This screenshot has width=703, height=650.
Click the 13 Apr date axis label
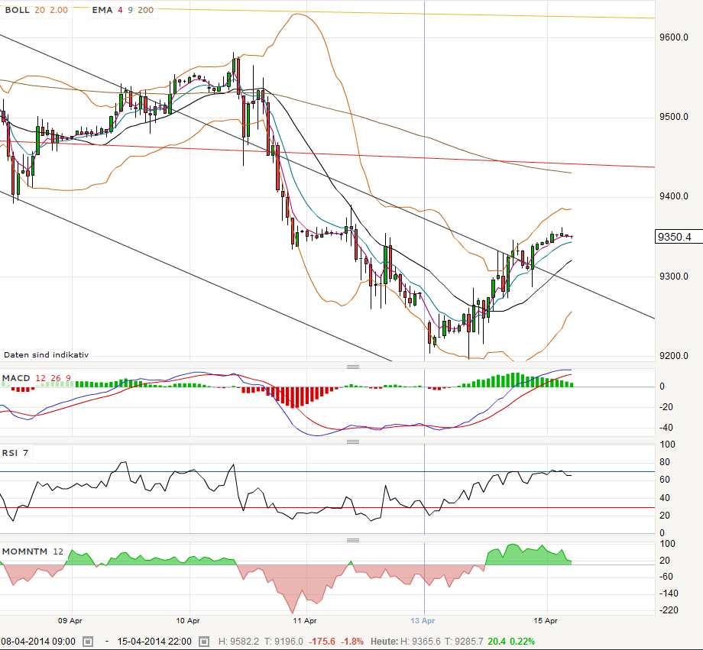point(423,621)
